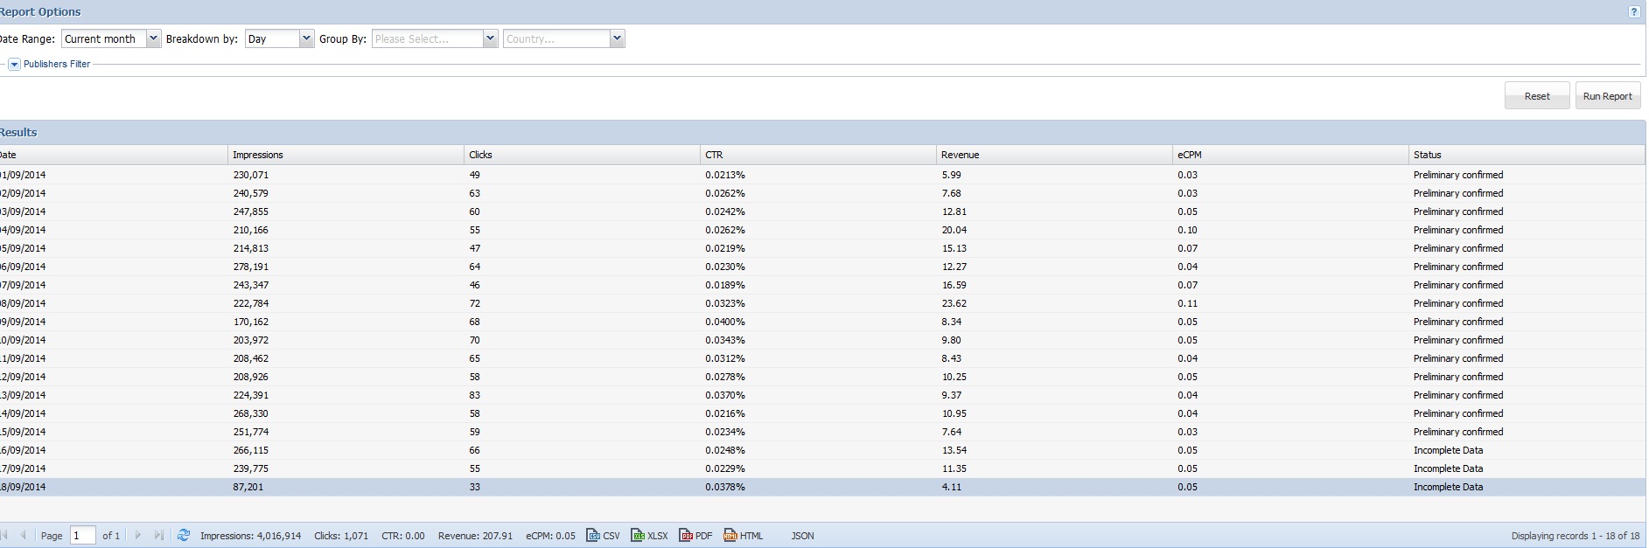Refresh the results grid

[x=184, y=536]
